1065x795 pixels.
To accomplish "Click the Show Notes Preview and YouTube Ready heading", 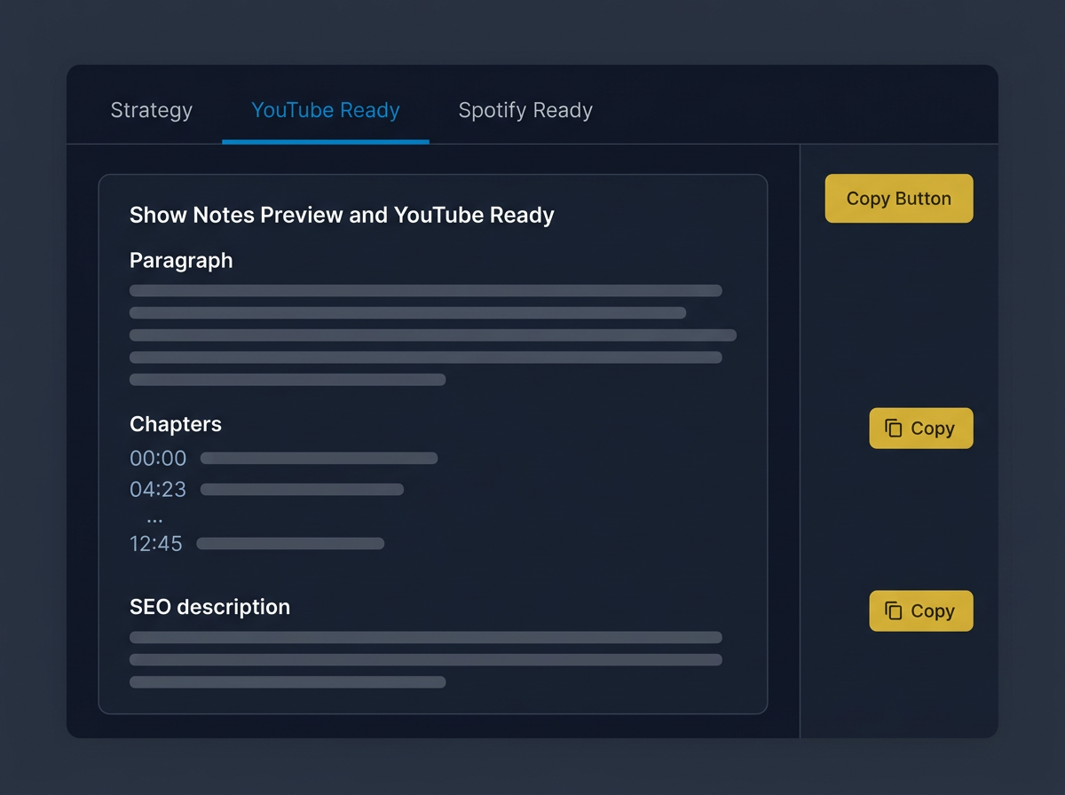I will [x=342, y=215].
